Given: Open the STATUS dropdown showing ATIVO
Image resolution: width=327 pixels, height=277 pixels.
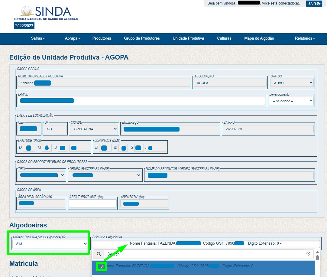Looking at the screenshot, I should (292, 83).
